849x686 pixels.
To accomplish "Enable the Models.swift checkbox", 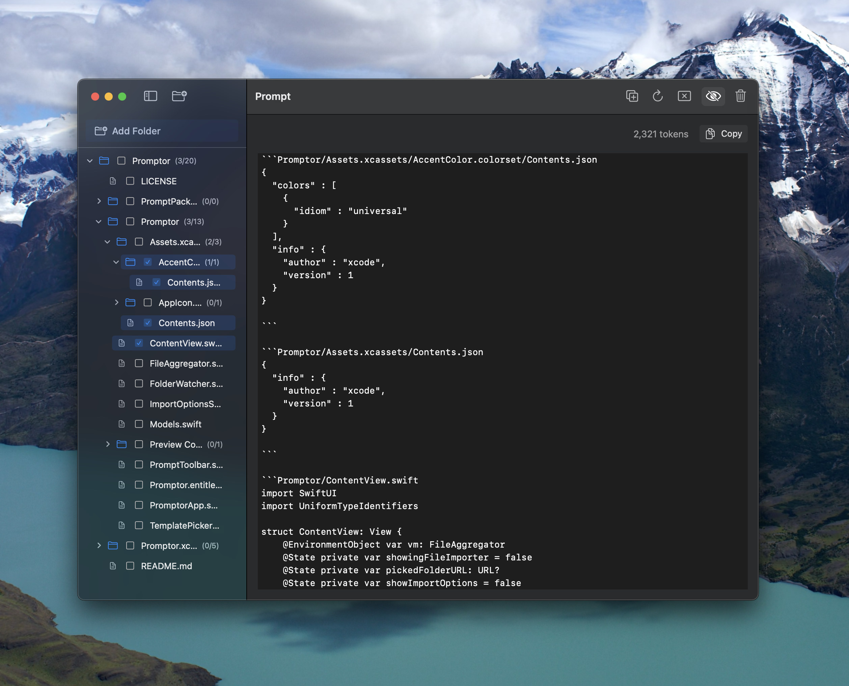I will coord(139,424).
